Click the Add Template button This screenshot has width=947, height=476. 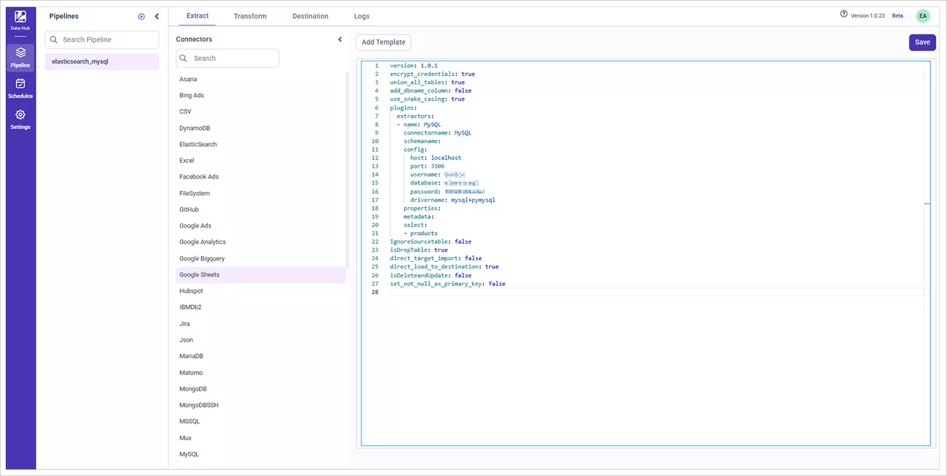click(384, 42)
